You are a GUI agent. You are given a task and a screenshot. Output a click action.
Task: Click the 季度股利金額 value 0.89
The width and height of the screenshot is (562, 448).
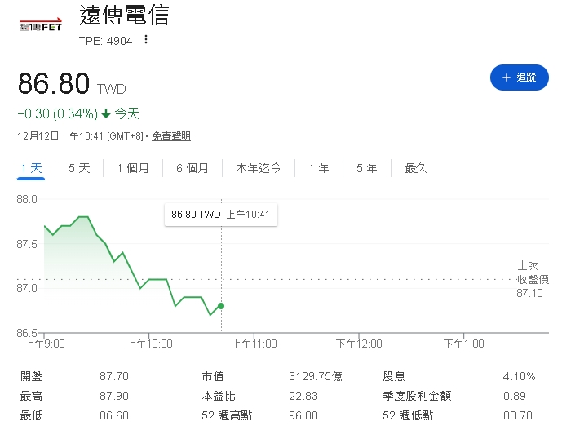pyautogui.click(x=515, y=396)
